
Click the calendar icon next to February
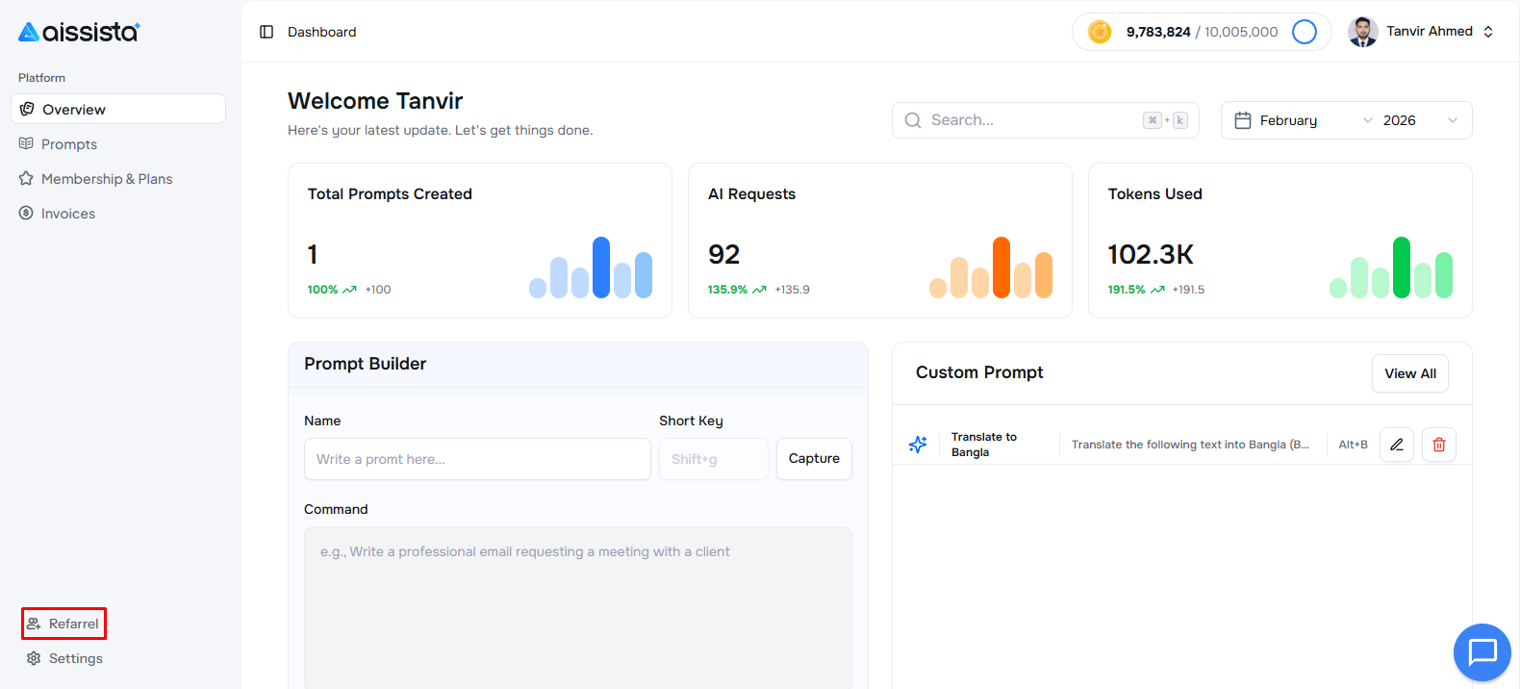coord(1242,120)
